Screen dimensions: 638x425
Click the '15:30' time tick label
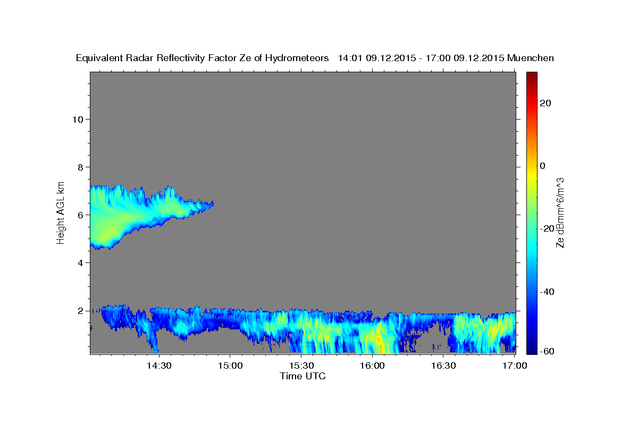pyautogui.click(x=301, y=365)
